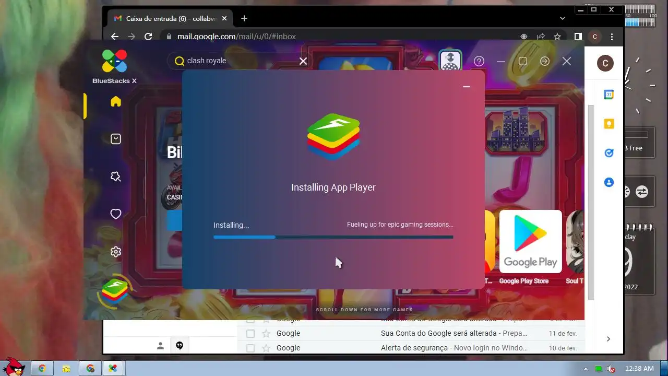Screen dimensions: 668x376
Task: Check the Alerta de segurança email checkbox
Action: pos(250,348)
